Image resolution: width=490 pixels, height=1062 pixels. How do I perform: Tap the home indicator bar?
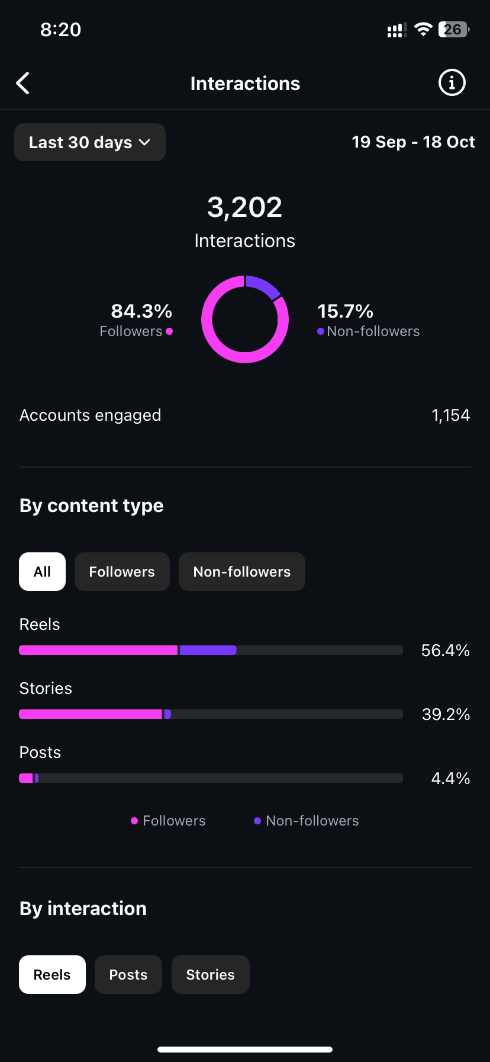pyautogui.click(x=245, y=1050)
